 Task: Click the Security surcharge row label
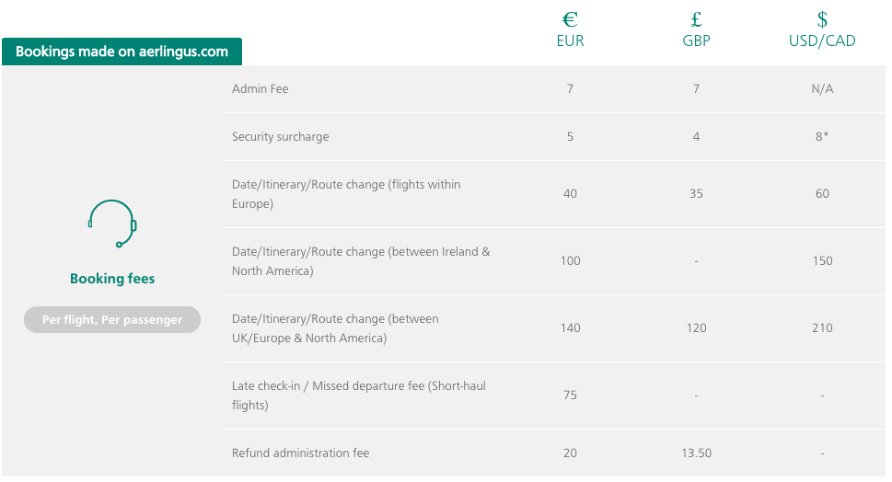[x=281, y=136]
